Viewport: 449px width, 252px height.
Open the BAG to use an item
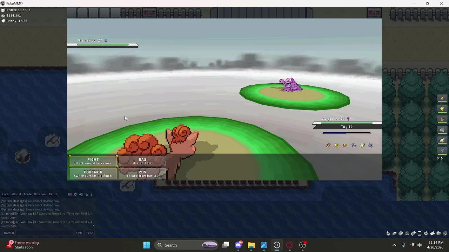pyautogui.click(x=142, y=161)
